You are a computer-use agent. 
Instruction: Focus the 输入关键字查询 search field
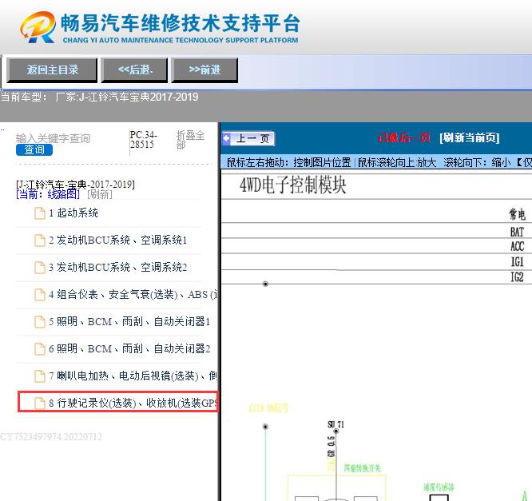(53, 138)
